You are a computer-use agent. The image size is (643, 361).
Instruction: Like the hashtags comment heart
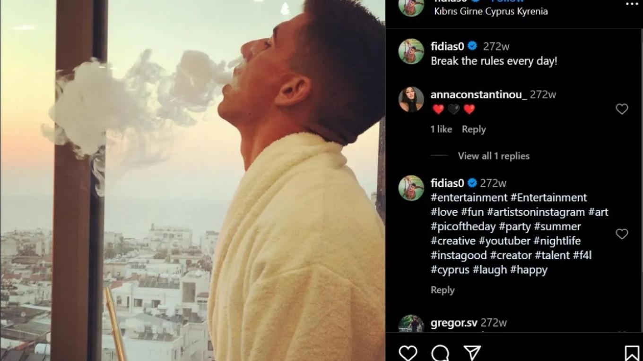(622, 234)
